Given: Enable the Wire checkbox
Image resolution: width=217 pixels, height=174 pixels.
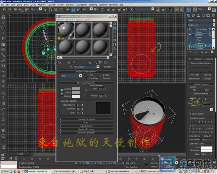Looking at the screenshot, I should coord(87,75).
